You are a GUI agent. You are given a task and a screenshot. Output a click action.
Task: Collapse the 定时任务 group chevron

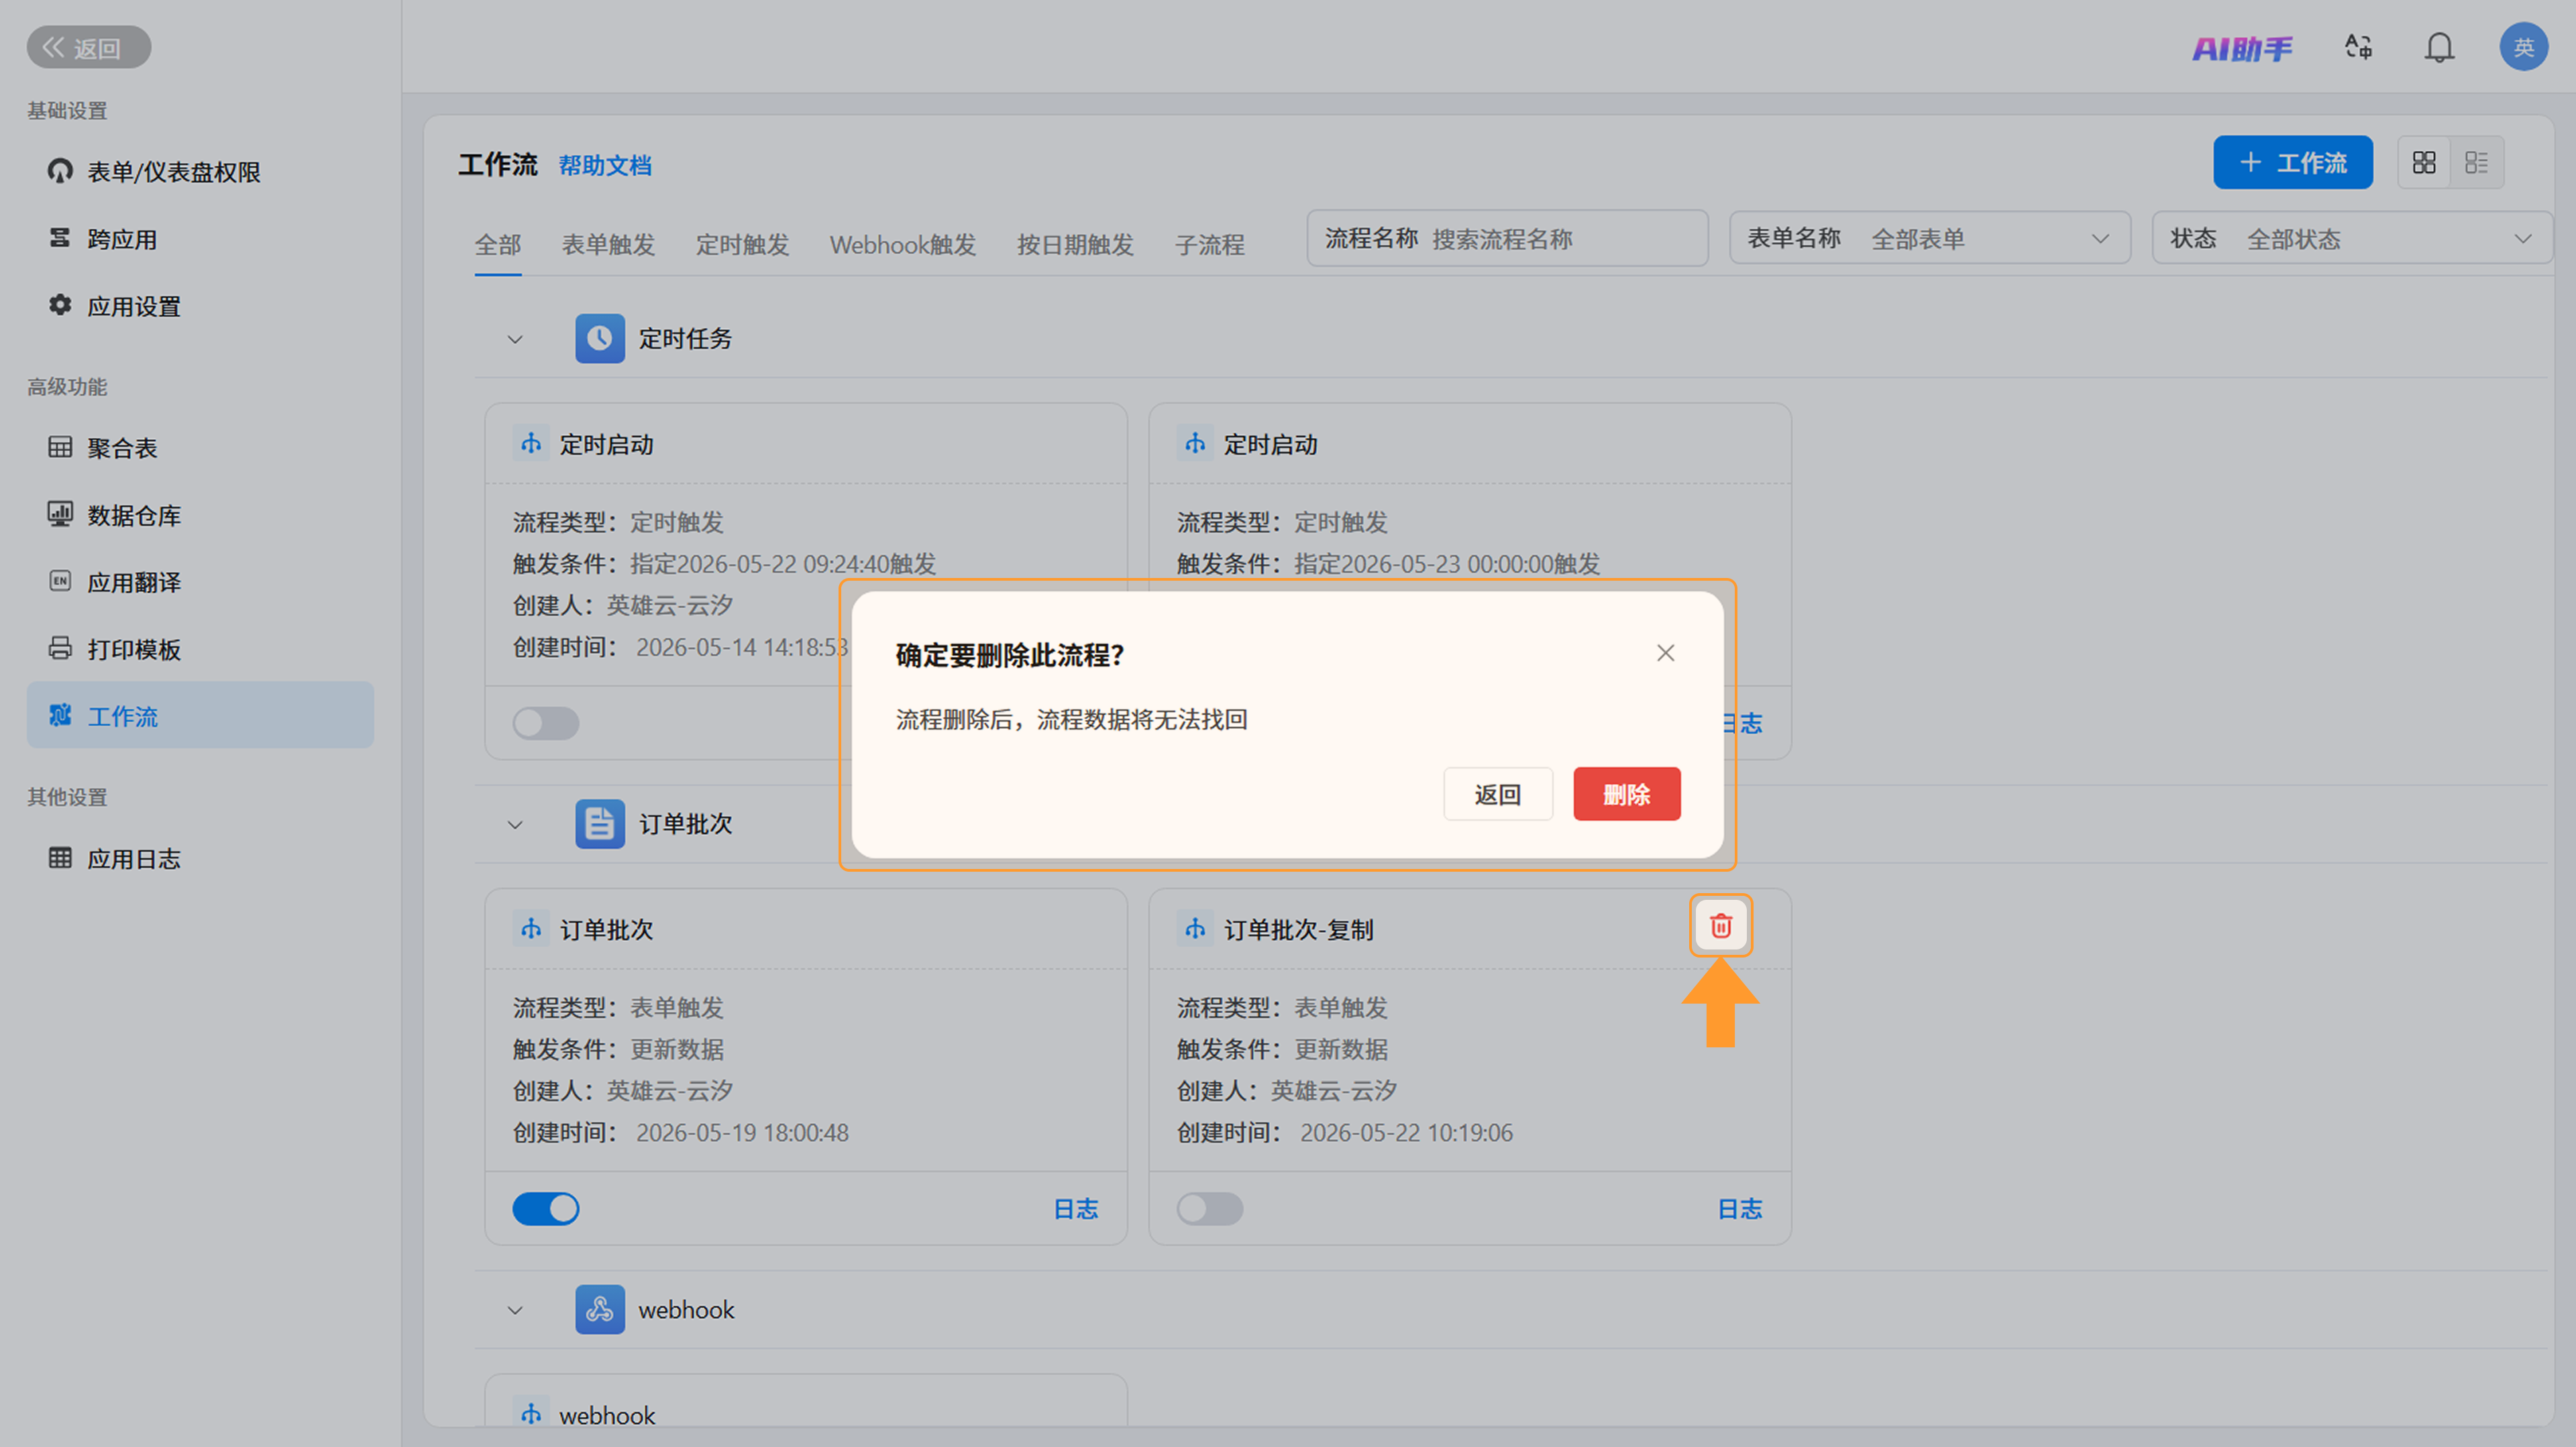click(515, 340)
